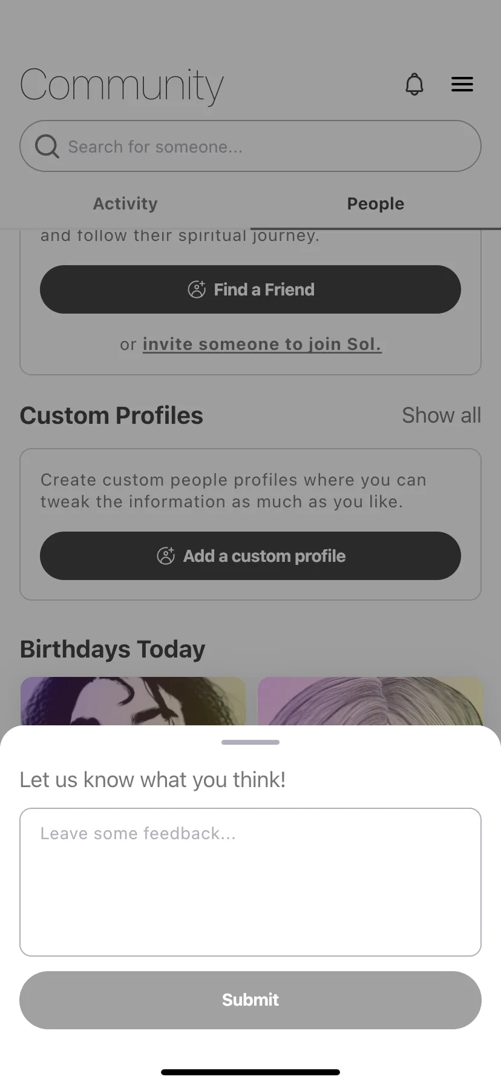Open the hamburger menu

pyautogui.click(x=462, y=84)
